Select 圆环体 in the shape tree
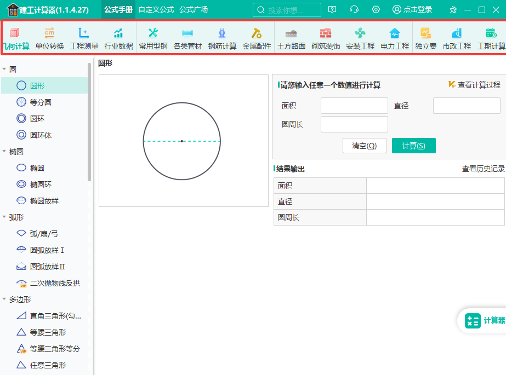 [41, 135]
